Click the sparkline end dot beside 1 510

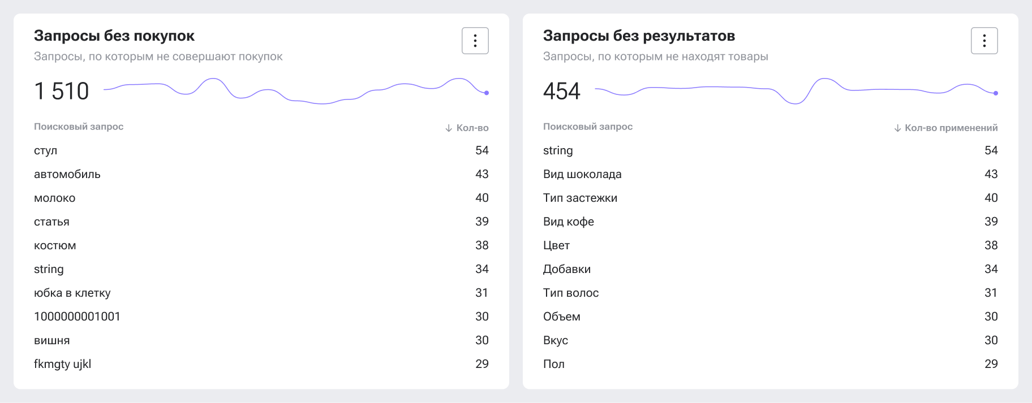(487, 93)
